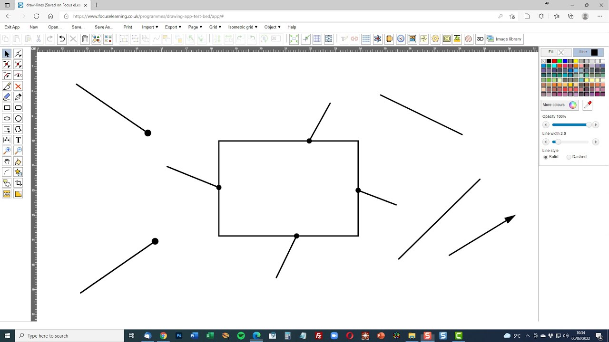The image size is (609, 342).
Task: Click the More colours button
Action: point(560,105)
